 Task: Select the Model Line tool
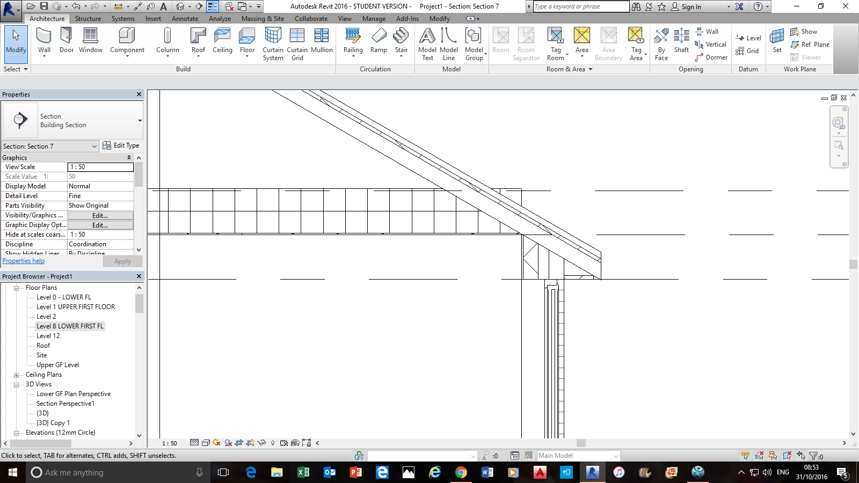click(x=449, y=44)
